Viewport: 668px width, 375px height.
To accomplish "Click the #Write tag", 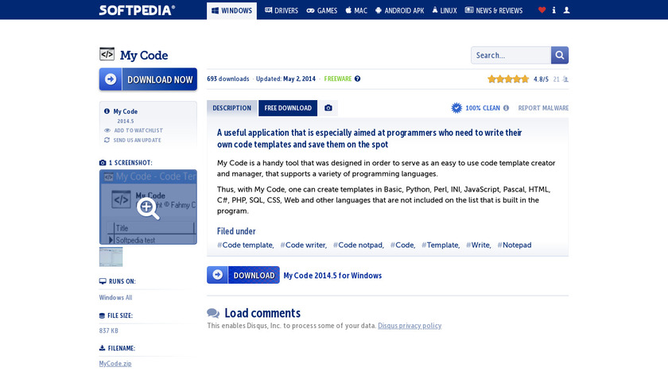I will point(479,245).
